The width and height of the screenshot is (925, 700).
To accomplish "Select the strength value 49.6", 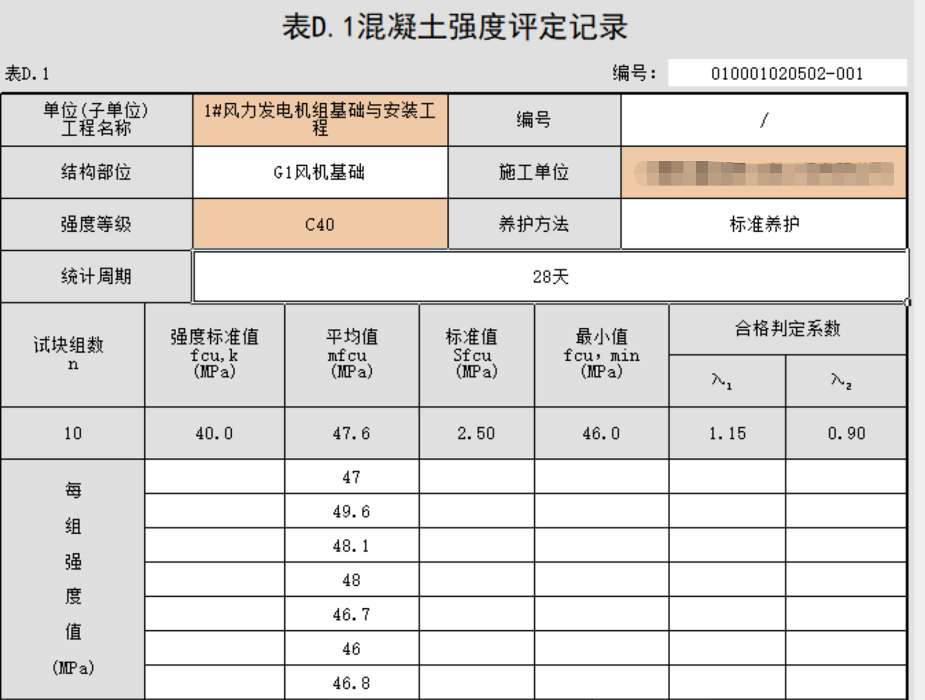I will 351,512.
